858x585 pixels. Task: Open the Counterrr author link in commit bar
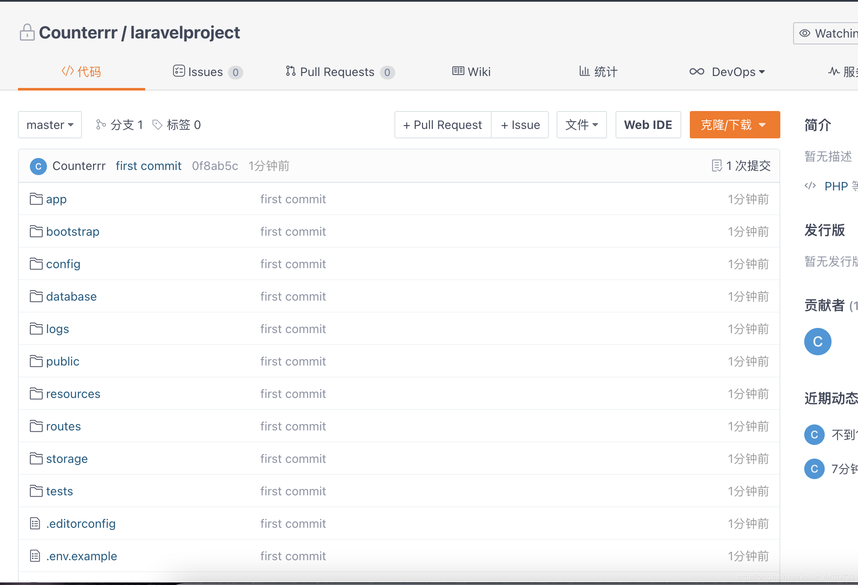[x=79, y=166]
